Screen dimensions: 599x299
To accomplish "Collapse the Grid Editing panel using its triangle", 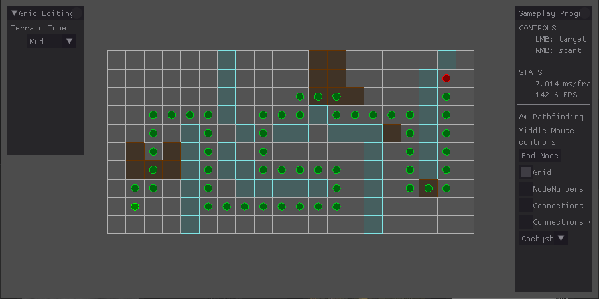I will pos(14,13).
